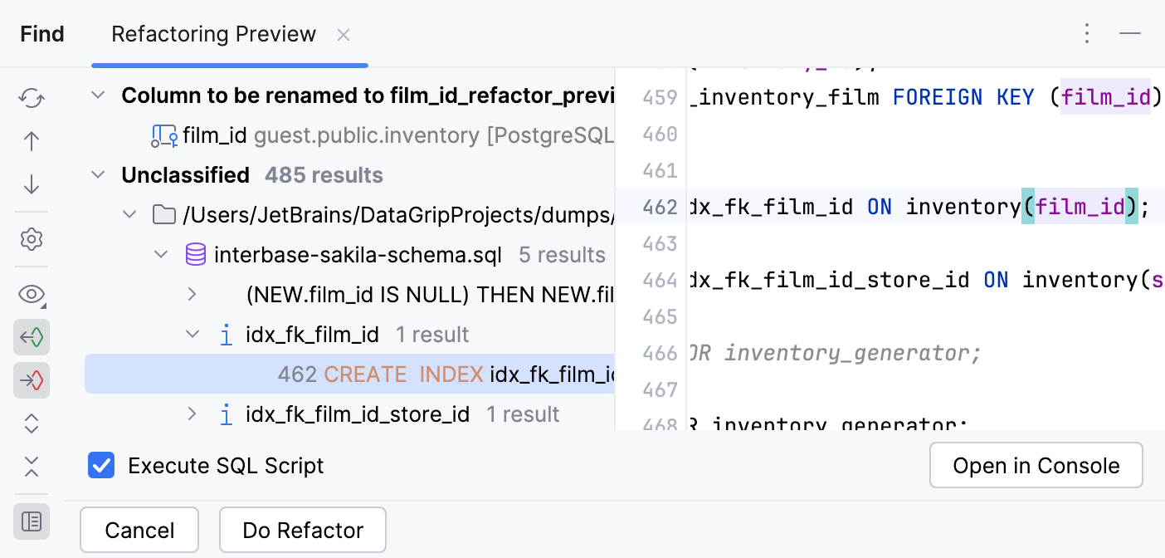1165x558 pixels.
Task: Switch to the Refactoring Preview tab
Action: [213, 34]
